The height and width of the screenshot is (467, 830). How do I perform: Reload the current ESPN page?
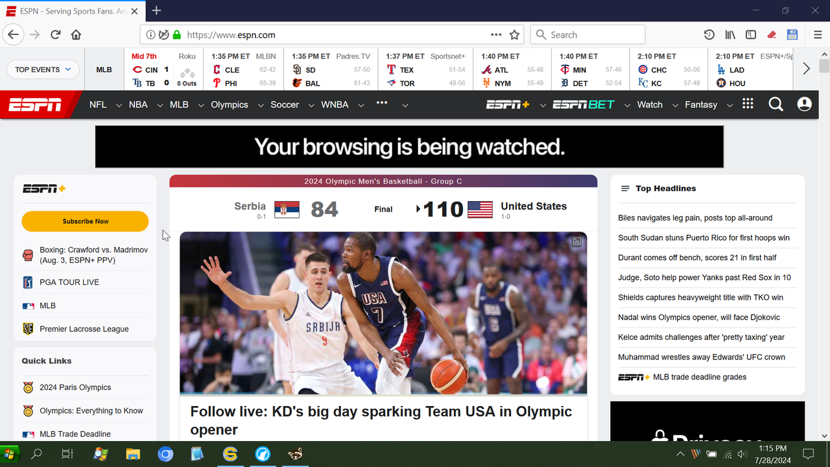pos(56,35)
